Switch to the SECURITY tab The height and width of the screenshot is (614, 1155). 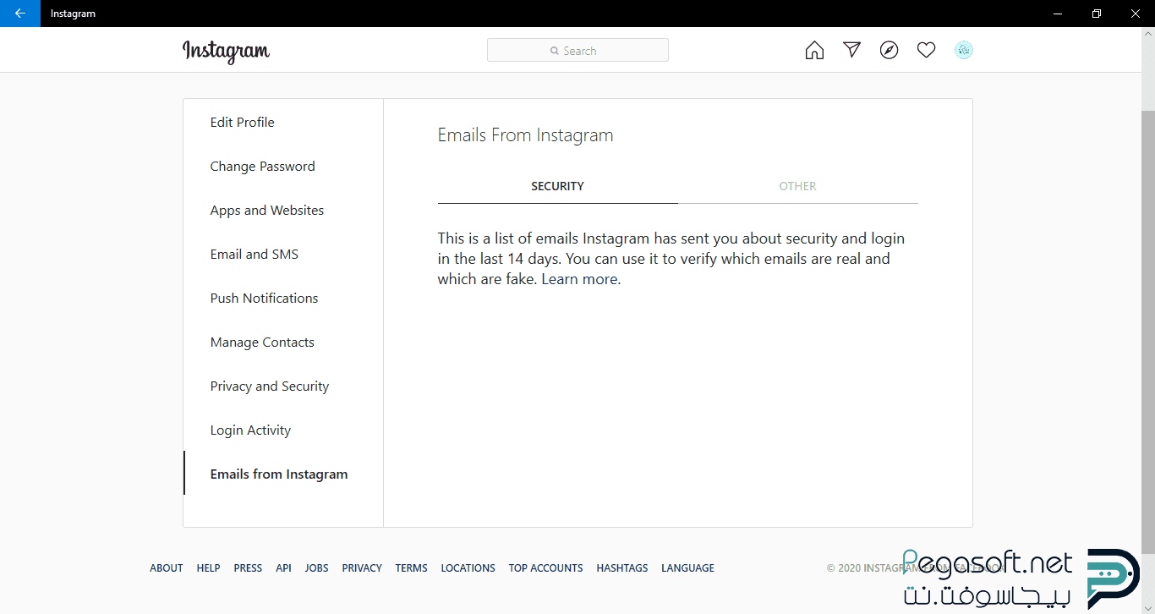tap(557, 186)
